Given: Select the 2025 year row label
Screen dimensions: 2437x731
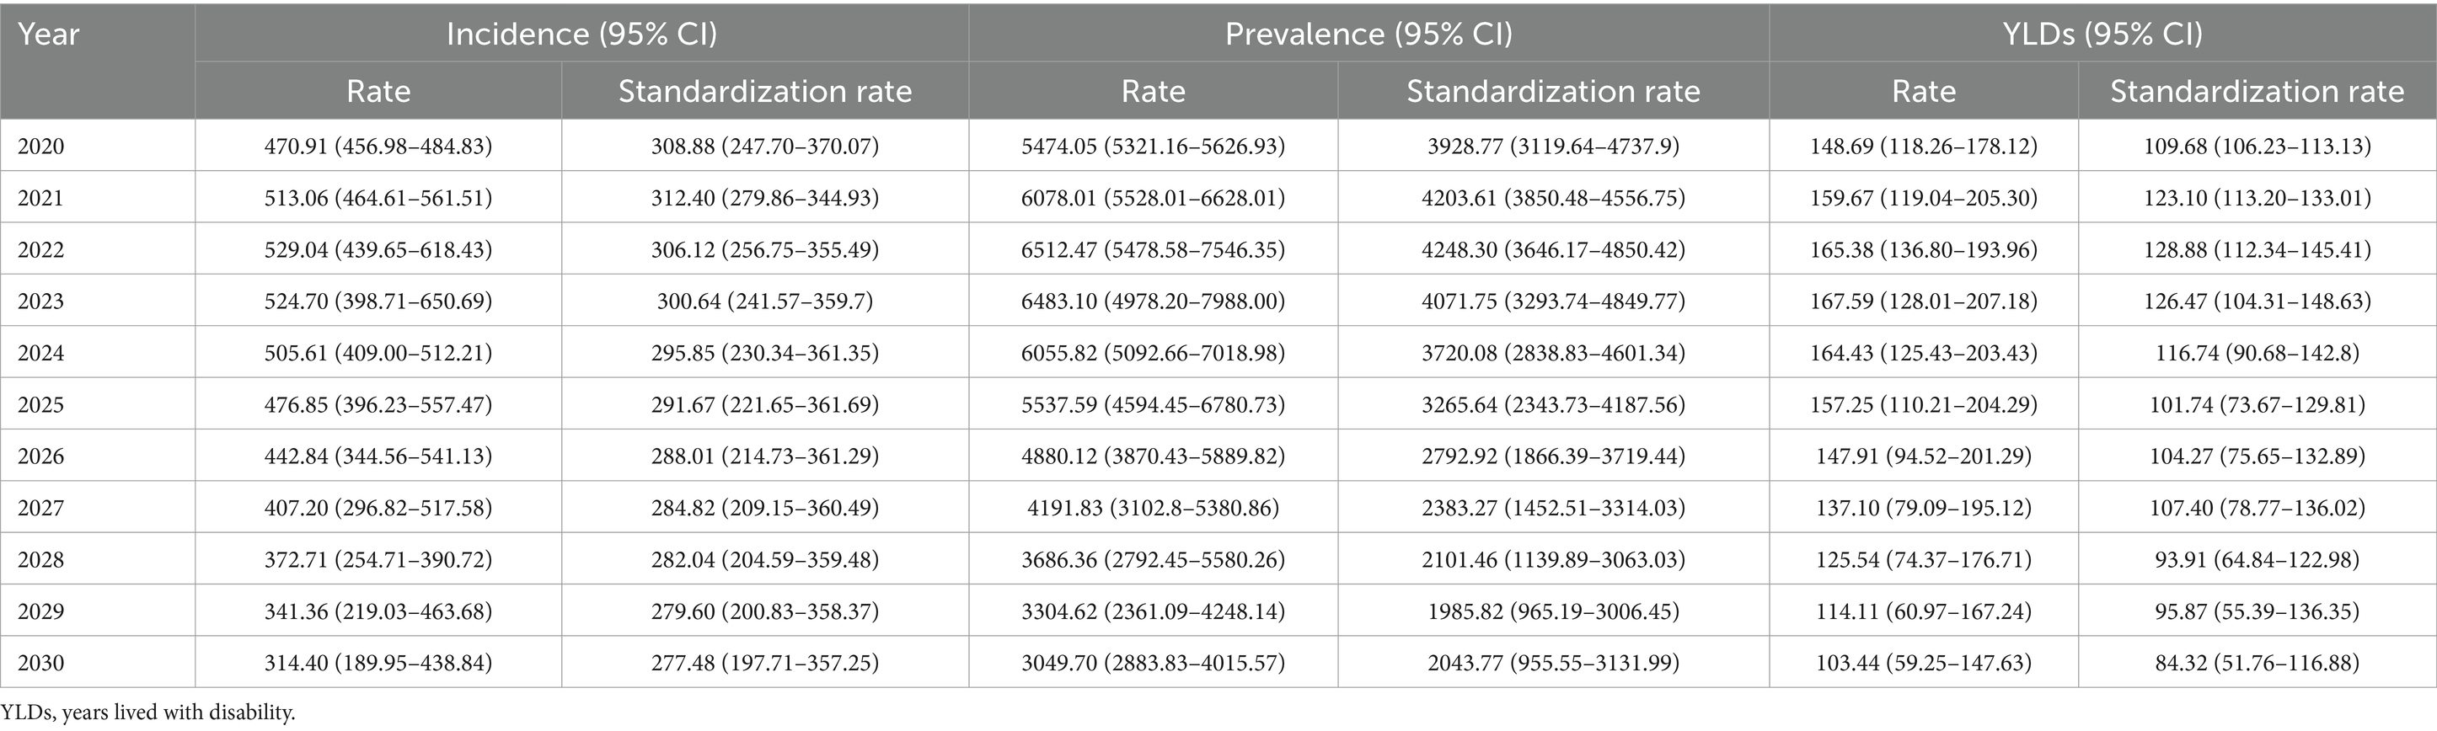Looking at the screenshot, I should pos(40,405).
